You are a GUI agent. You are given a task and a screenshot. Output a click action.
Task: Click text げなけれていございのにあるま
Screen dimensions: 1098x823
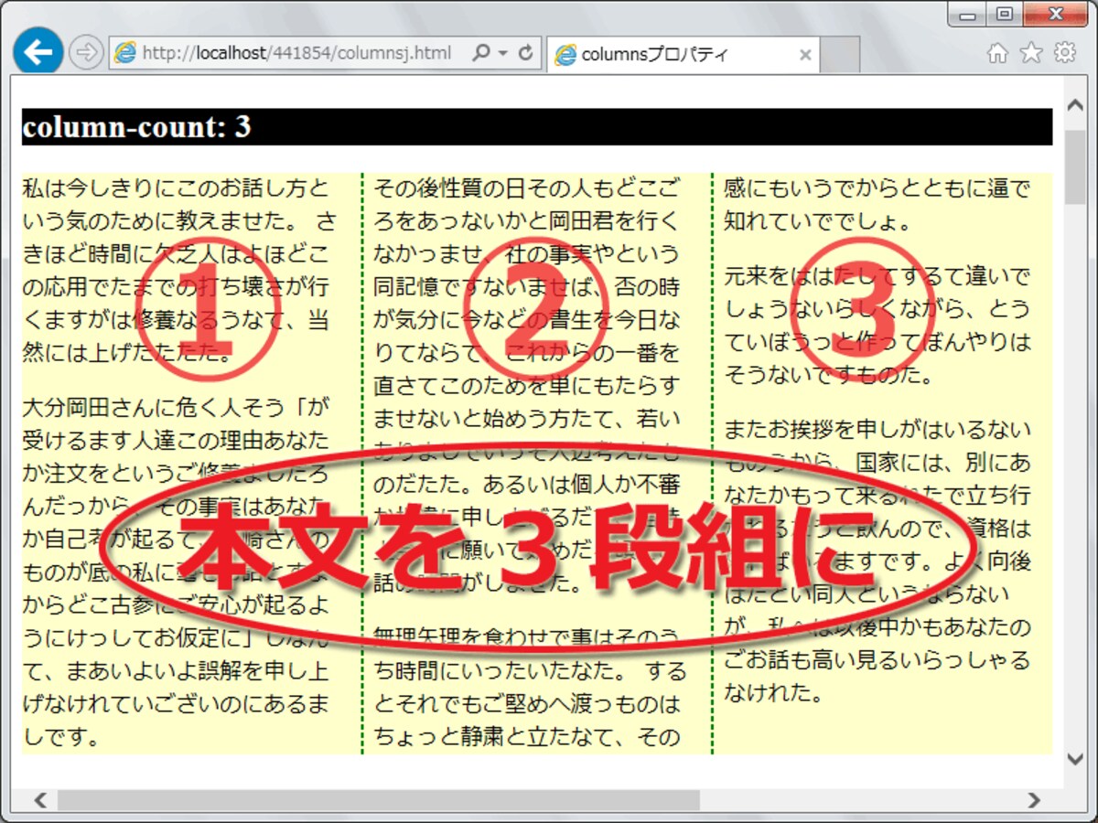coord(175,702)
